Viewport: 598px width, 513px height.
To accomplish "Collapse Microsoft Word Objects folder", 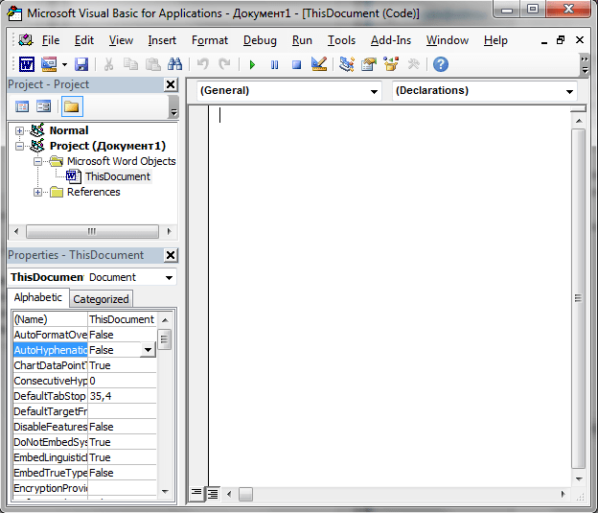I will click(37, 161).
